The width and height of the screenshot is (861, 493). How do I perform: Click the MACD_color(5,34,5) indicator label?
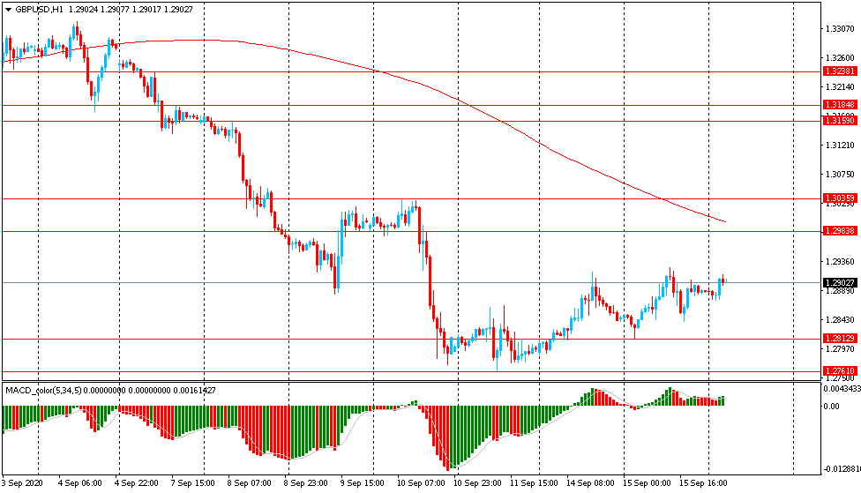(x=43, y=391)
